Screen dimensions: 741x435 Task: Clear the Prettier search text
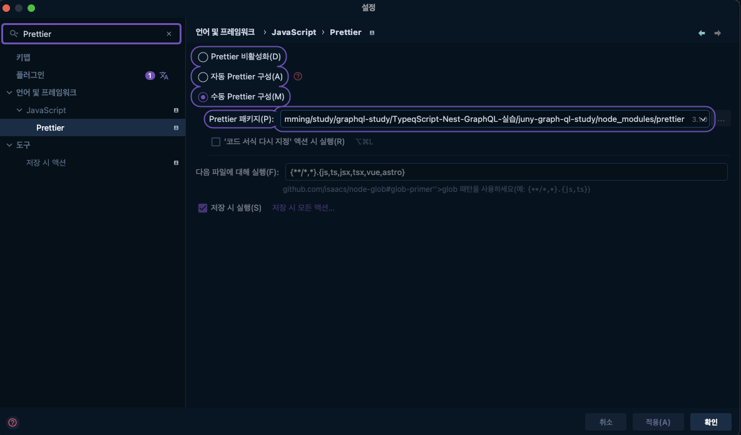[x=169, y=34]
